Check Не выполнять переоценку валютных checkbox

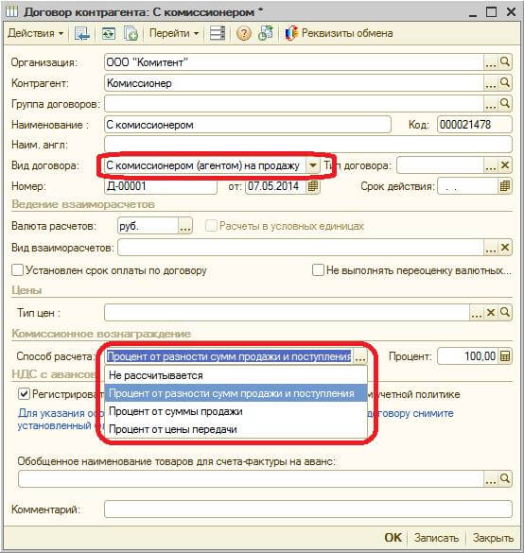tap(318, 270)
